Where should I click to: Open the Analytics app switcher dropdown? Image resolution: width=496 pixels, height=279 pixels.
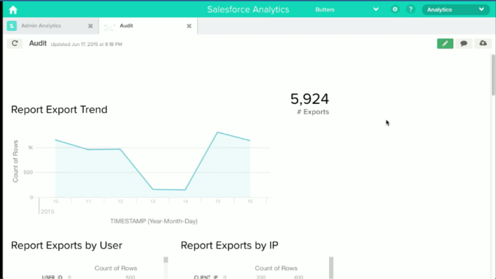coord(455,10)
